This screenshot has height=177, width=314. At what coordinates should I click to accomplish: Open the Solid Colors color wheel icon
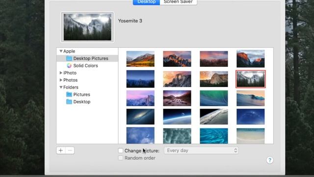(69, 65)
